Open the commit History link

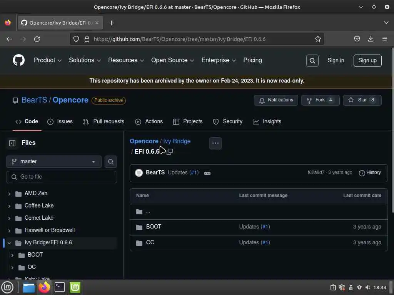[x=370, y=172]
